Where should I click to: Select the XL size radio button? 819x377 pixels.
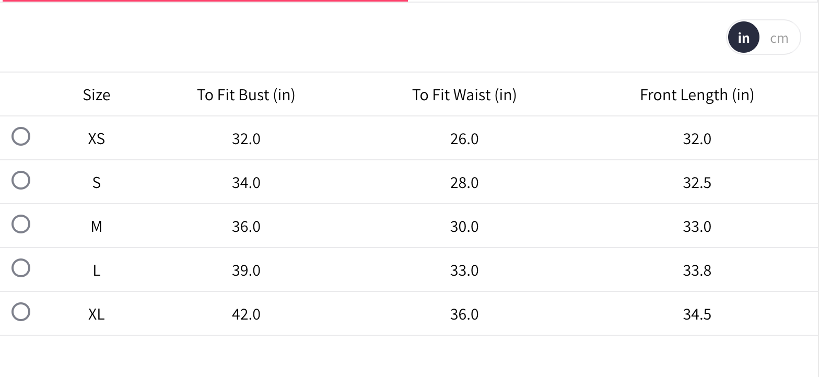21,312
